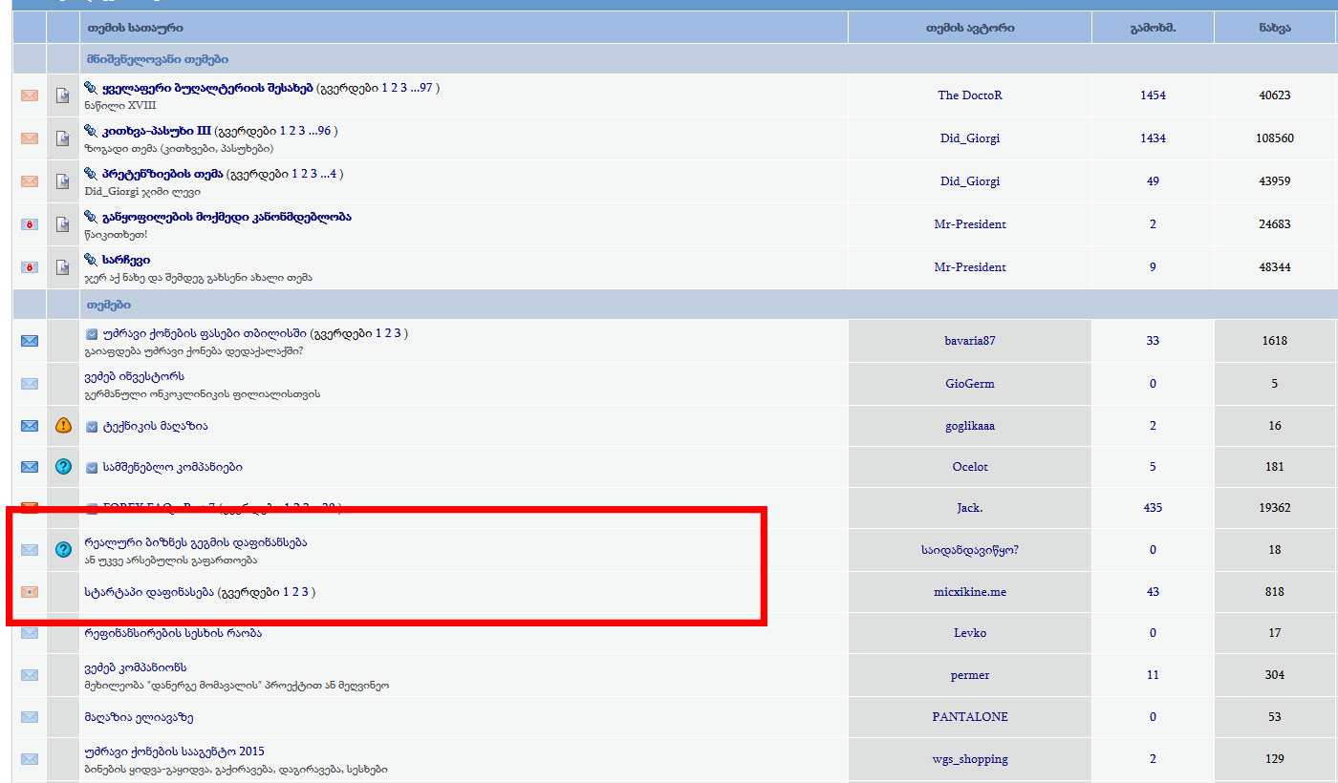This screenshot has height=783, width=1338.
Task: Open the pinned topic სარჩევი
Action: pyautogui.click(x=126, y=260)
